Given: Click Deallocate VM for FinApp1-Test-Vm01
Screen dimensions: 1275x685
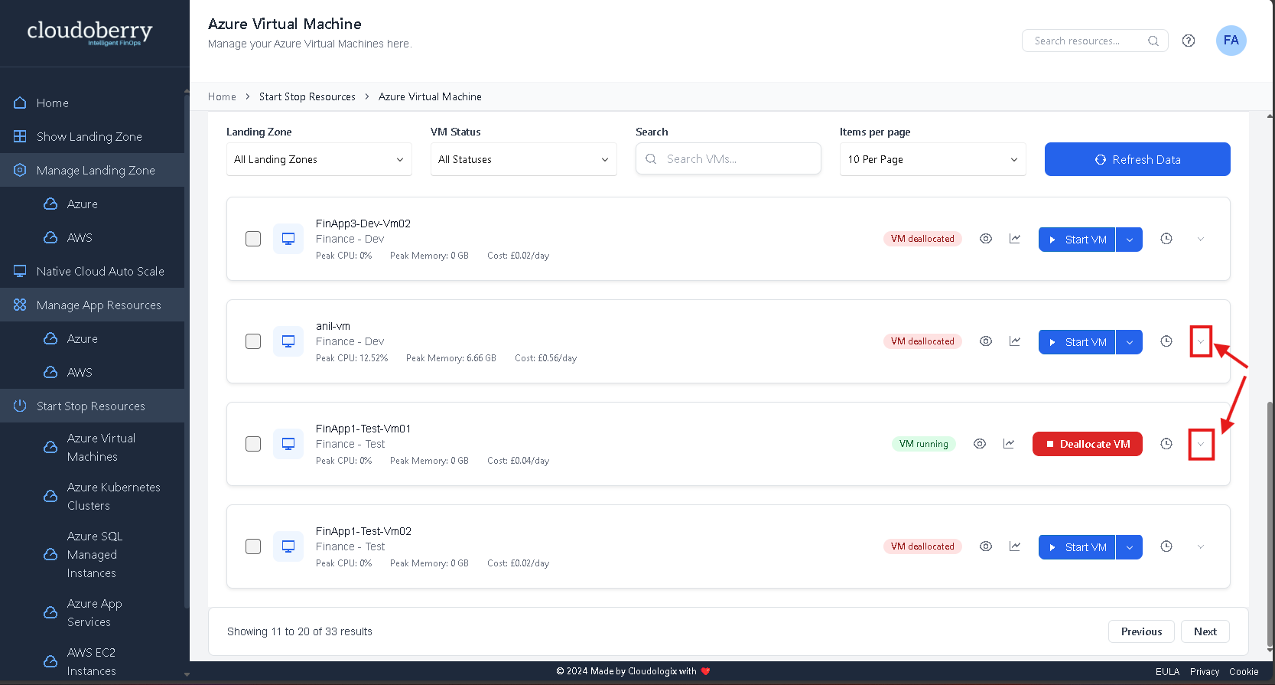Looking at the screenshot, I should (1088, 444).
